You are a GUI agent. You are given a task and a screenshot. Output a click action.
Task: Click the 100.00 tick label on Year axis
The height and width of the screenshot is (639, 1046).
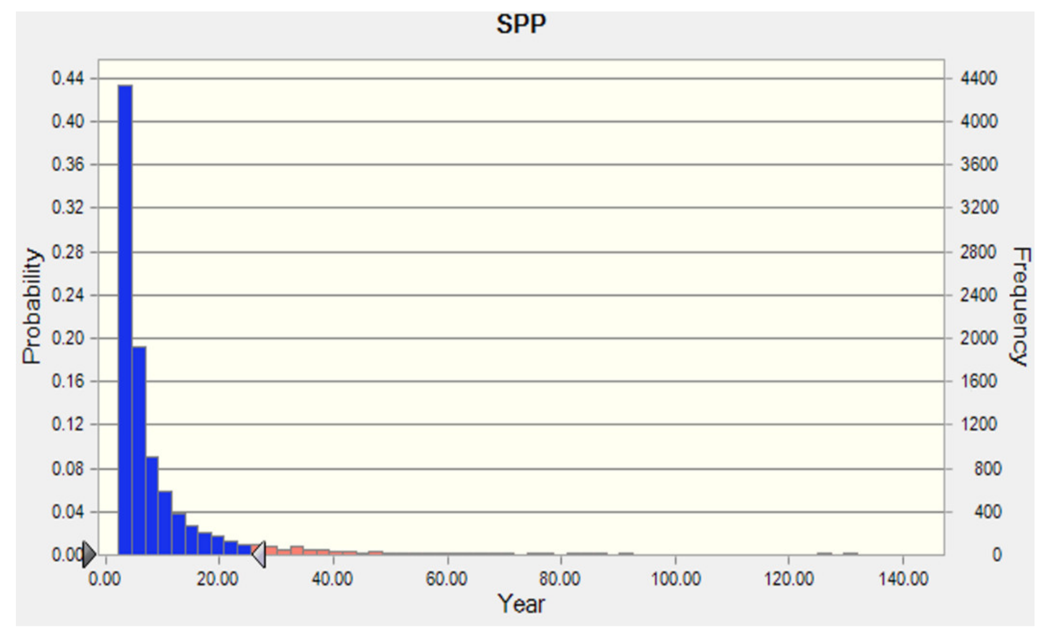[676, 579]
